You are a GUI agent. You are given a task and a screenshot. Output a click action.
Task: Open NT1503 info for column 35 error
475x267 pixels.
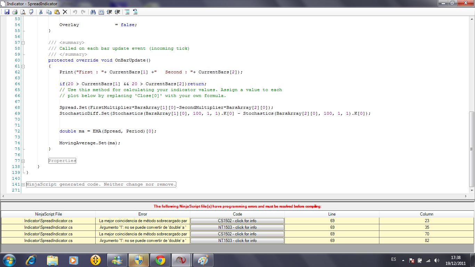[x=237, y=227]
